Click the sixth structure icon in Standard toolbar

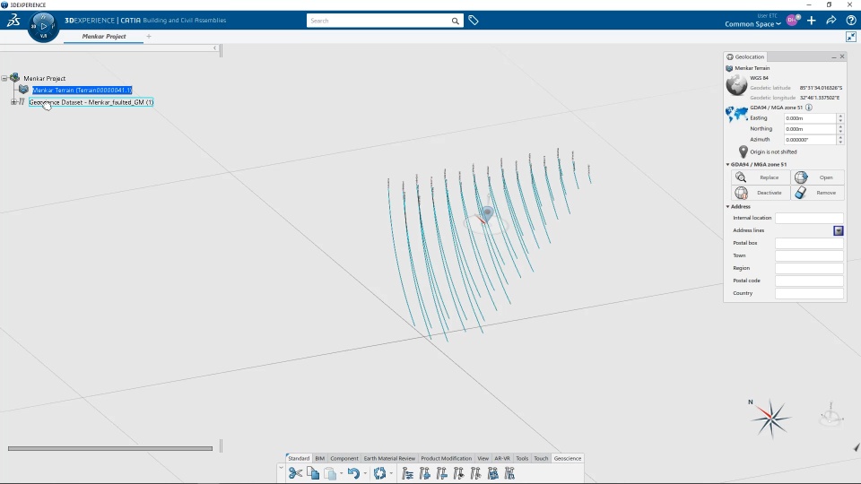pos(492,473)
